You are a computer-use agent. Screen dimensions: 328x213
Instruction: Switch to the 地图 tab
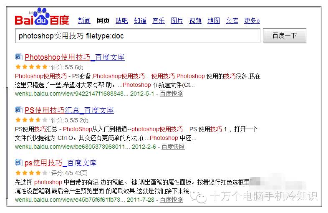click(214, 20)
